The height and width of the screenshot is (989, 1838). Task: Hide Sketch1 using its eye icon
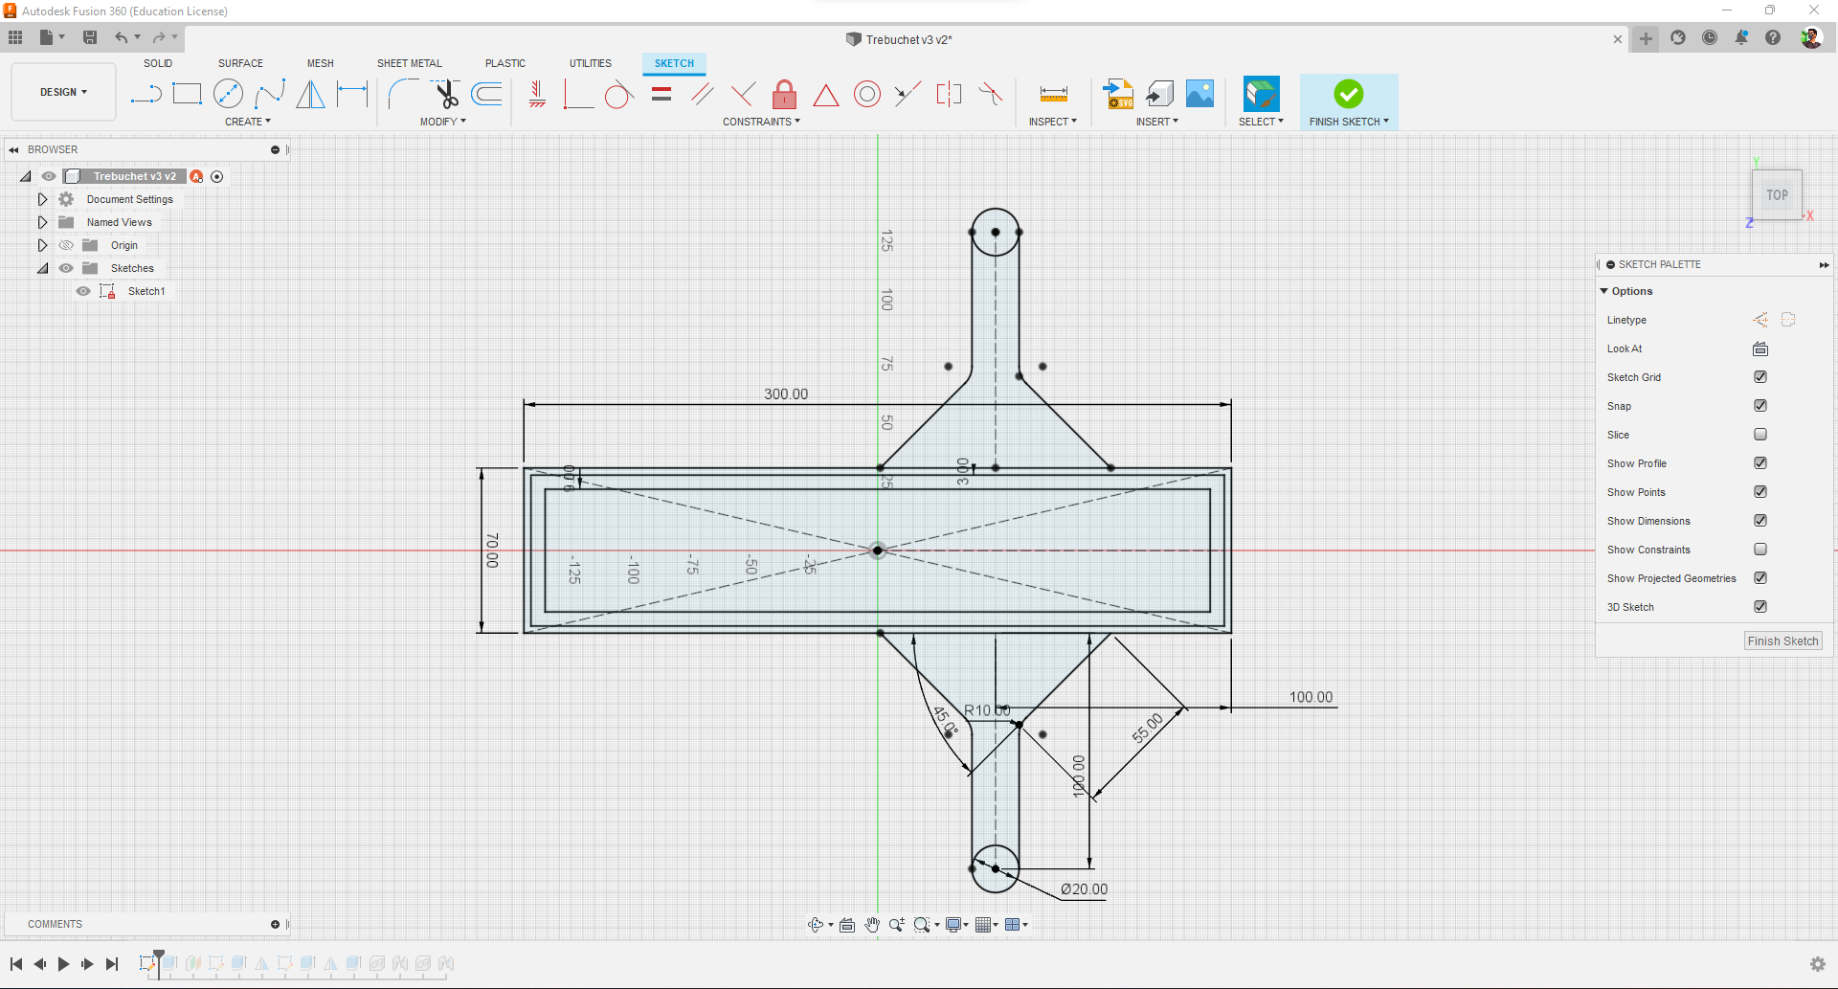83,291
